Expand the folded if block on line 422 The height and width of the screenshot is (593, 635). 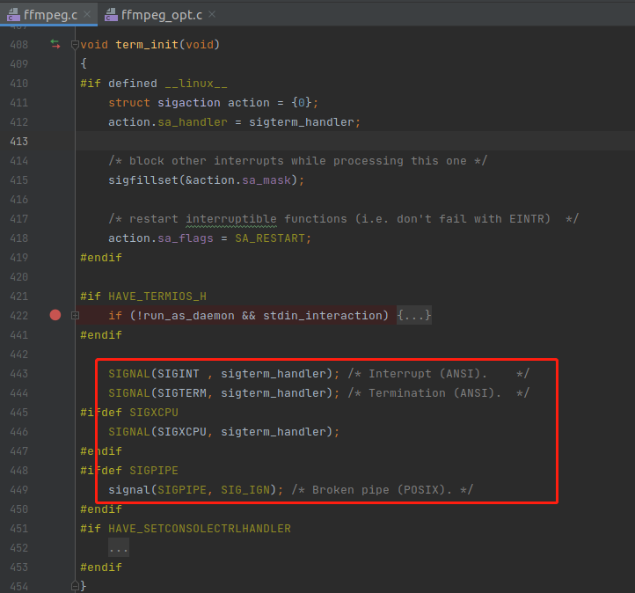(75, 315)
